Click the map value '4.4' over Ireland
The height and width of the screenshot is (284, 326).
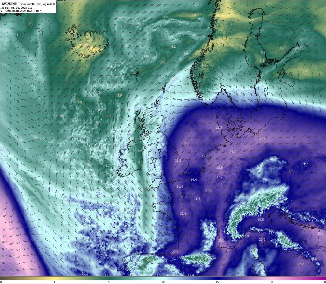pyautogui.click(x=140, y=151)
